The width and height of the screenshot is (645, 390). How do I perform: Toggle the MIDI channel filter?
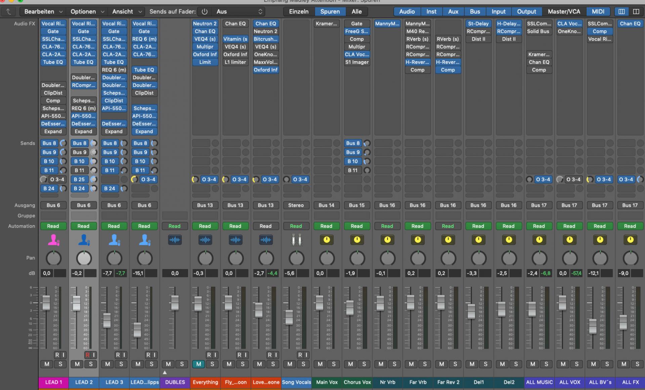tap(598, 11)
